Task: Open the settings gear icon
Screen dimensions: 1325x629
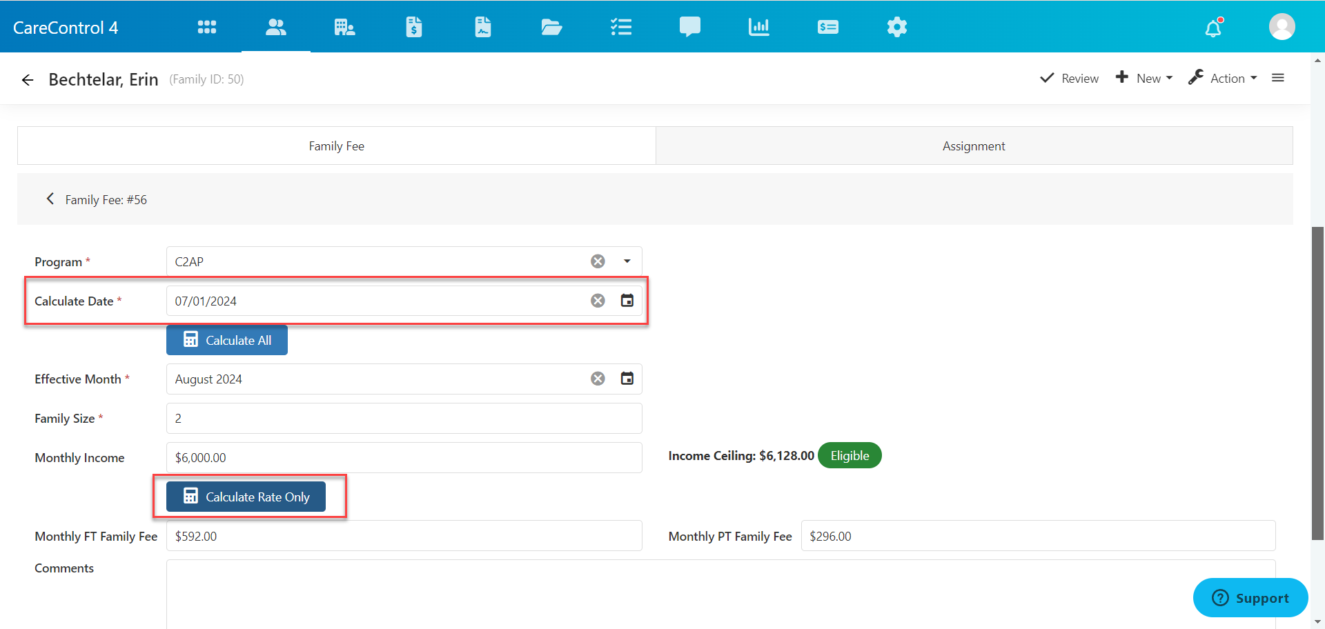Action: pos(896,27)
